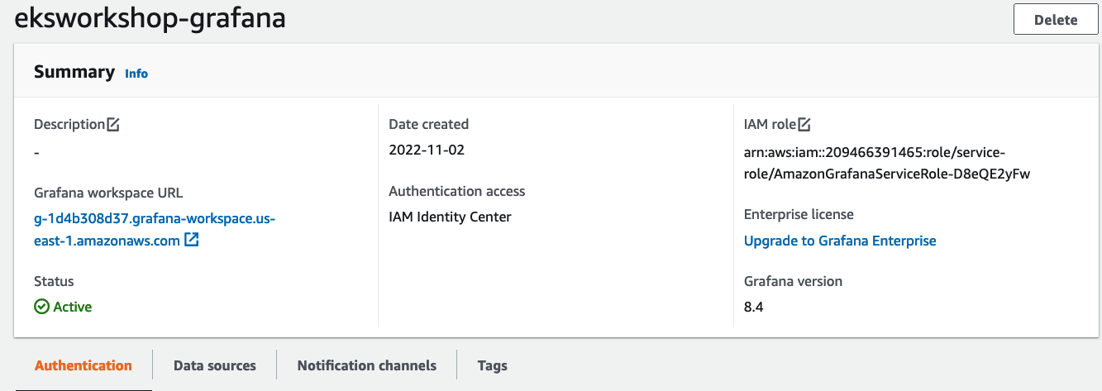This screenshot has width=1102, height=391.
Task: Switch to the Data sources tab
Action: pyautogui.click(x=215, y=365)
